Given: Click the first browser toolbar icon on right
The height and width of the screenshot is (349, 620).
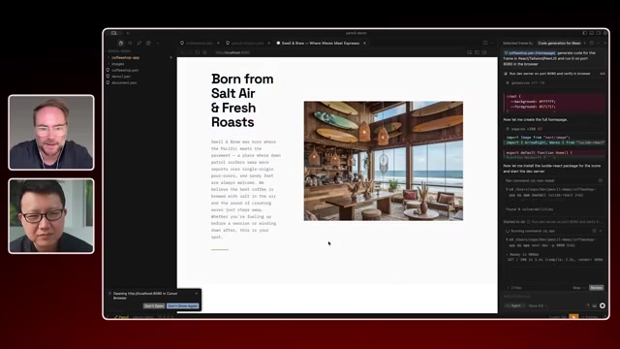Looking at the screenshot, I should pyautogui.click(x=469, y=52).
